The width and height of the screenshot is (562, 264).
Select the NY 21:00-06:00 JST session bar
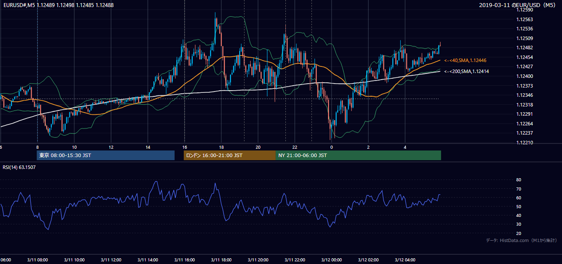coord(358,155)
